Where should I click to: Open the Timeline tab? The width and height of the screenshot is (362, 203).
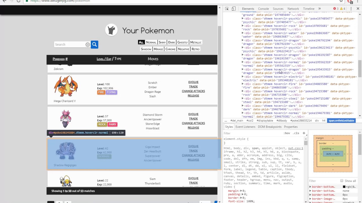pyautogui.click(x=309, y=9)
